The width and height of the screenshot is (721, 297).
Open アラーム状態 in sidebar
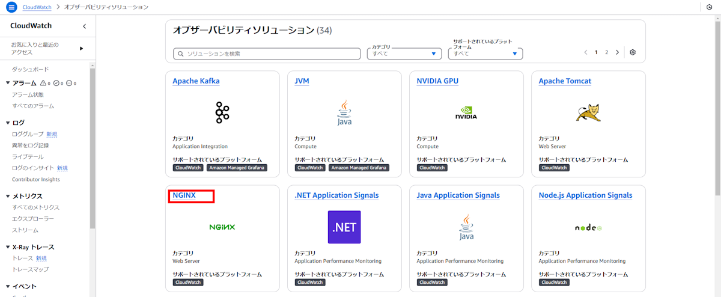click(x=28, y=95)
